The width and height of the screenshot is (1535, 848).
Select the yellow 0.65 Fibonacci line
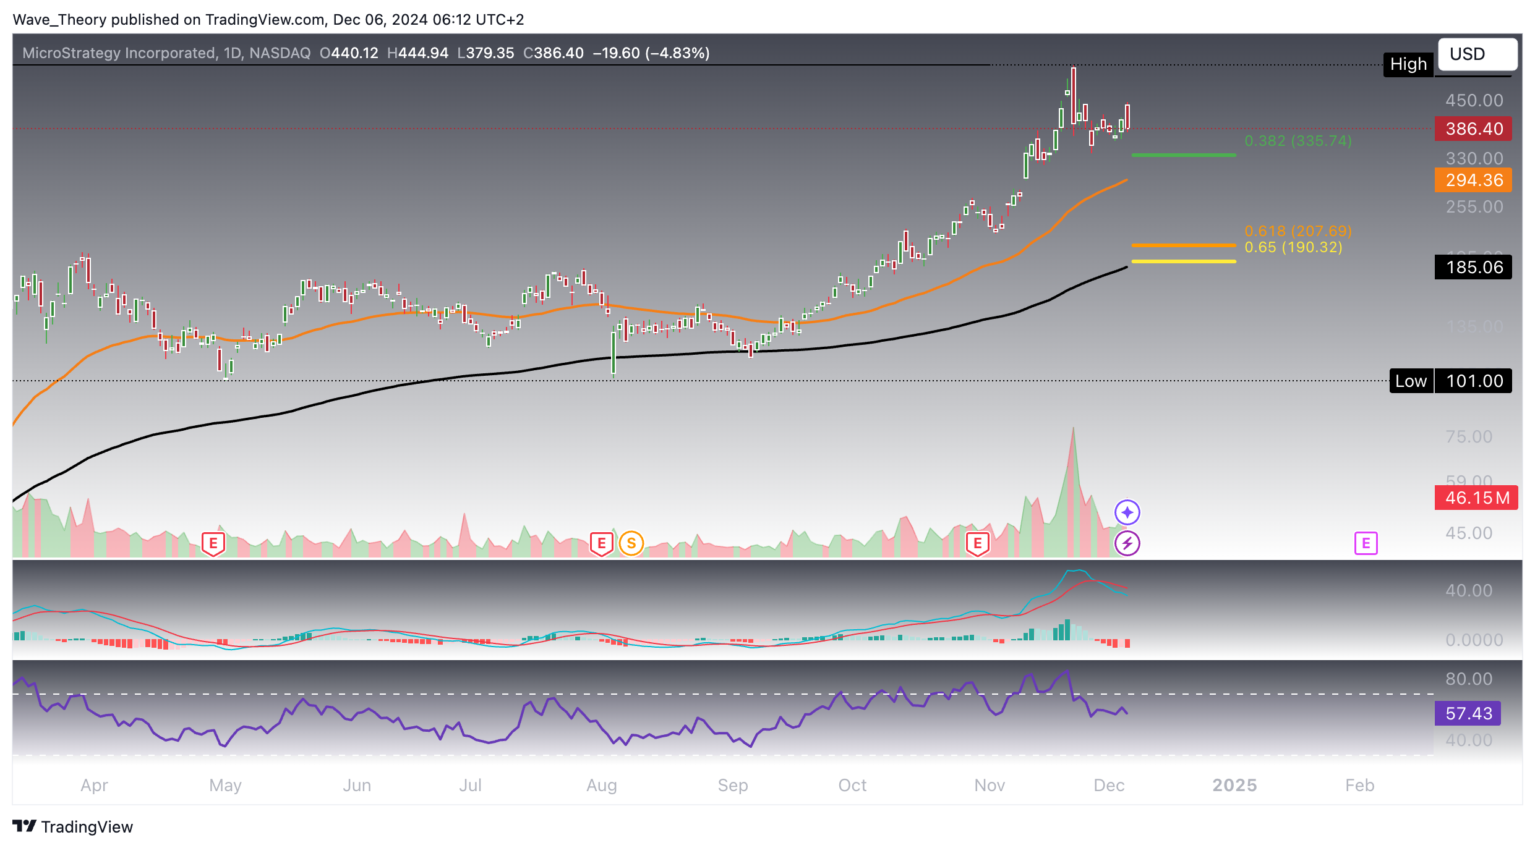(1184, 261)
